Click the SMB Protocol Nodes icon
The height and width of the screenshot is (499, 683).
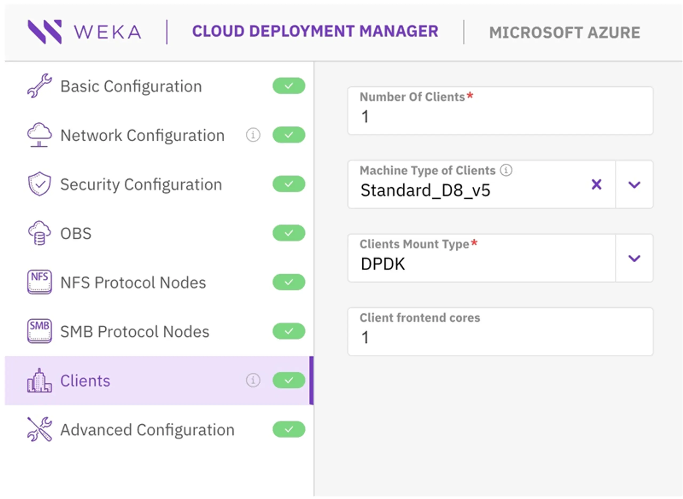pos(39,331)
